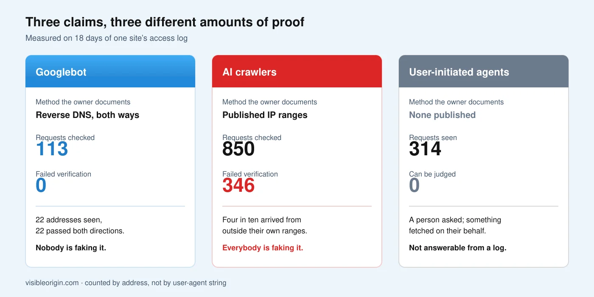Screen dimensions: 594x297
Task: Click 'Requests seen' label
Action: (433, 137)
